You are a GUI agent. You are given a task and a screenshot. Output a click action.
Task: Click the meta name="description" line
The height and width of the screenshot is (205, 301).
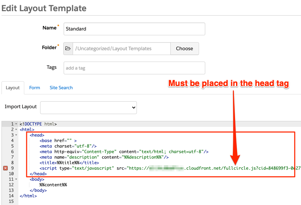point(104,157)
